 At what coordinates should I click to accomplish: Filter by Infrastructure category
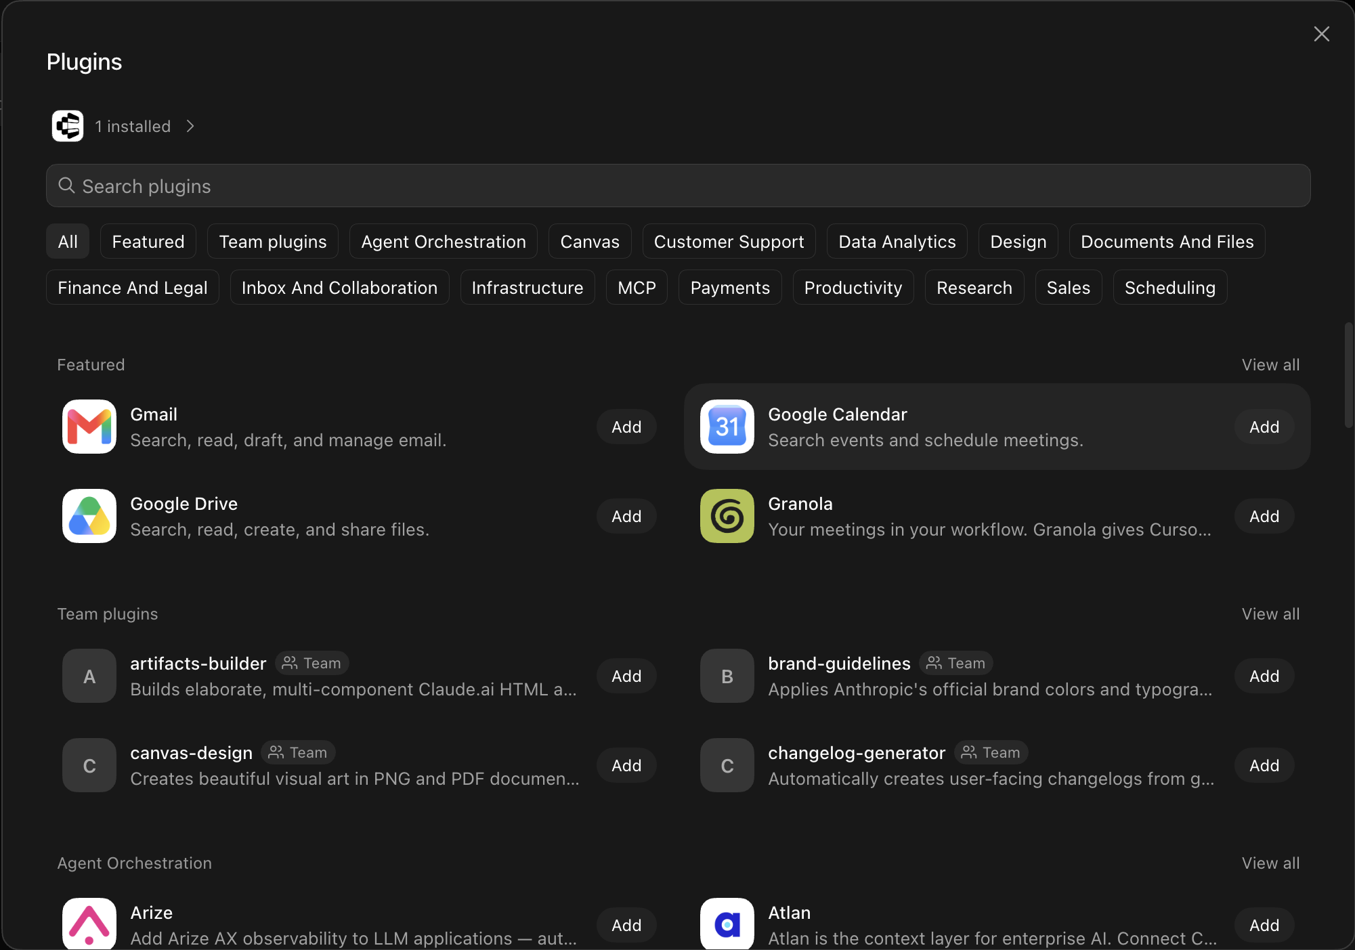point(528,288)
